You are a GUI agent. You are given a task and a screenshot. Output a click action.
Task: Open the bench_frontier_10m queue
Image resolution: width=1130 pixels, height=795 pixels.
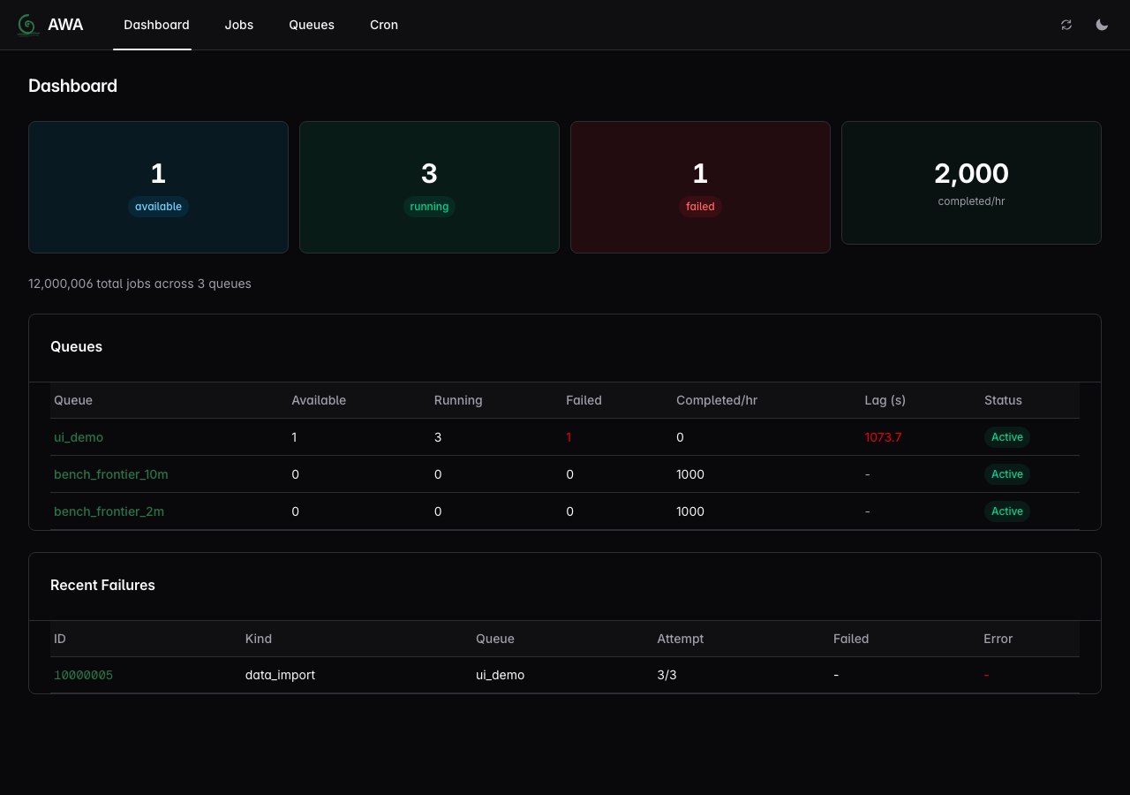(111, 474)
